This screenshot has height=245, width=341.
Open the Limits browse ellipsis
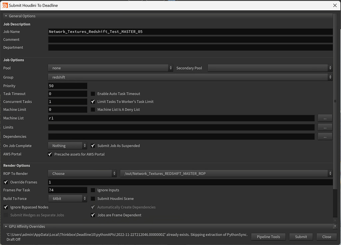325,127
